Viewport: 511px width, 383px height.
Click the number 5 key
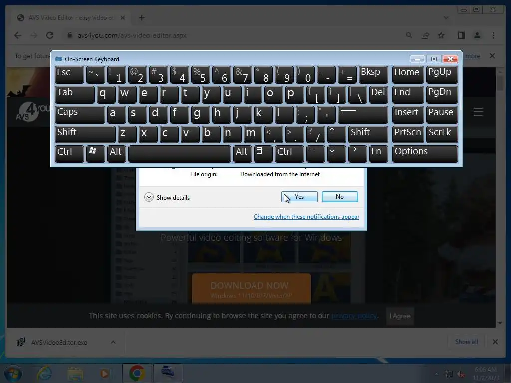(x=201, y=75)
